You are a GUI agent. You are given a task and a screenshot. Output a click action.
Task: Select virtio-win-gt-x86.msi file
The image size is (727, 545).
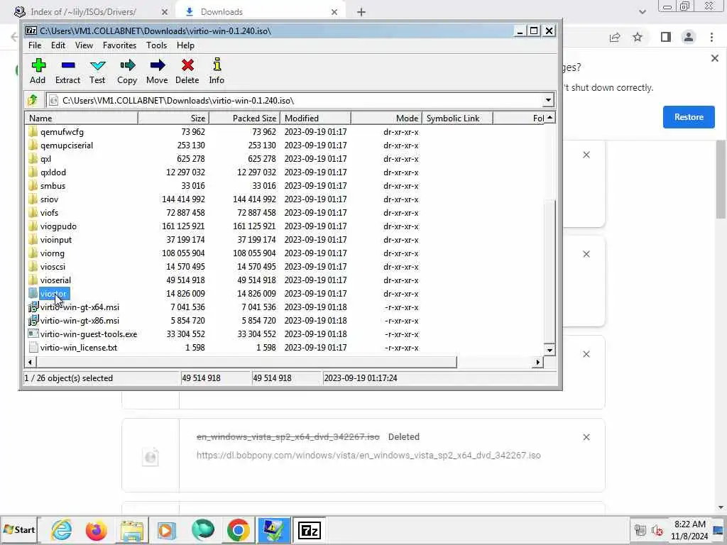(80, 321)
